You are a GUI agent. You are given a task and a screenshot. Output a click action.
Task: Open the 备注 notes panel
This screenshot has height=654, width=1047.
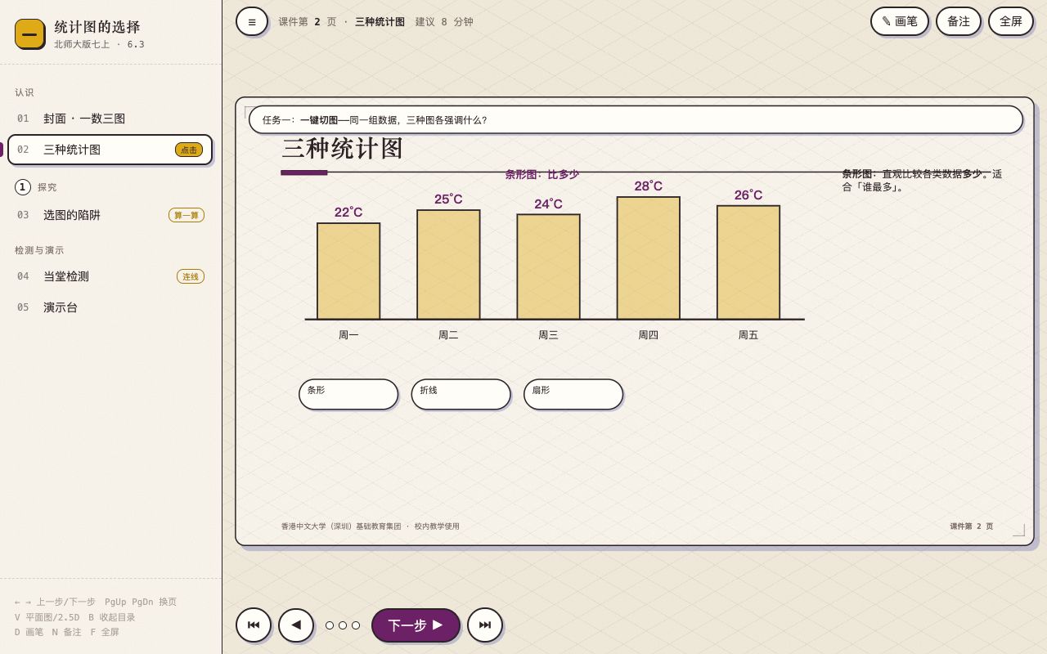pos(959,21)
